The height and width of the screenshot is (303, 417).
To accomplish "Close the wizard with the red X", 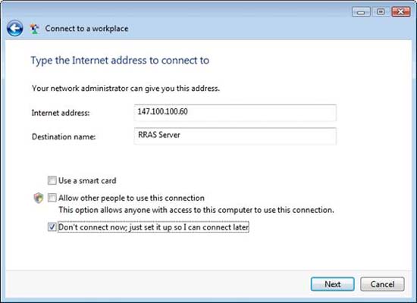I will pyautogui.click(x=401, y=11).
